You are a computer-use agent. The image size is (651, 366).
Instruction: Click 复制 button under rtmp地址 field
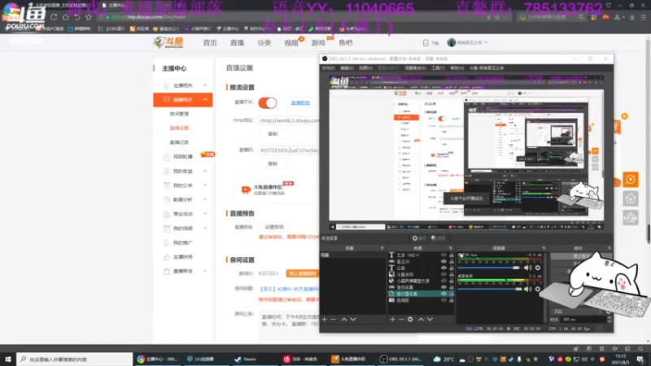click(x=273, y=134)
